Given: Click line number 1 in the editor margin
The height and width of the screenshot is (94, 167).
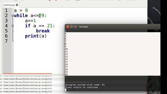Looking at the screenshot, I should point(6,10).
